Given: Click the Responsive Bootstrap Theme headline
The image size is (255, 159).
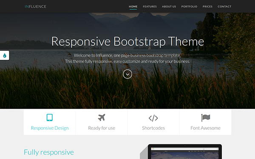Looking at the screenshot, I should pyautogui.click(x=127, y=42).
